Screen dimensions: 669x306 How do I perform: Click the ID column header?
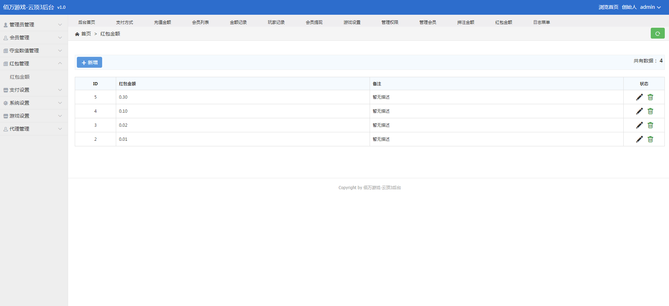click(x=95, y=84)
